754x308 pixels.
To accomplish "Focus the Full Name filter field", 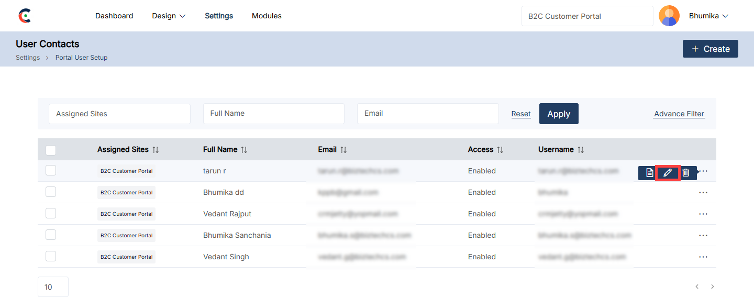I will click(x=273, y=114).
